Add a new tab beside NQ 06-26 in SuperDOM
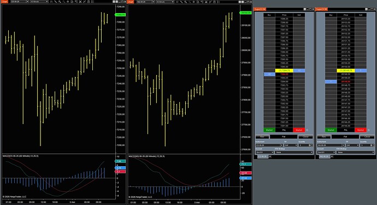 tap(332, 156)
